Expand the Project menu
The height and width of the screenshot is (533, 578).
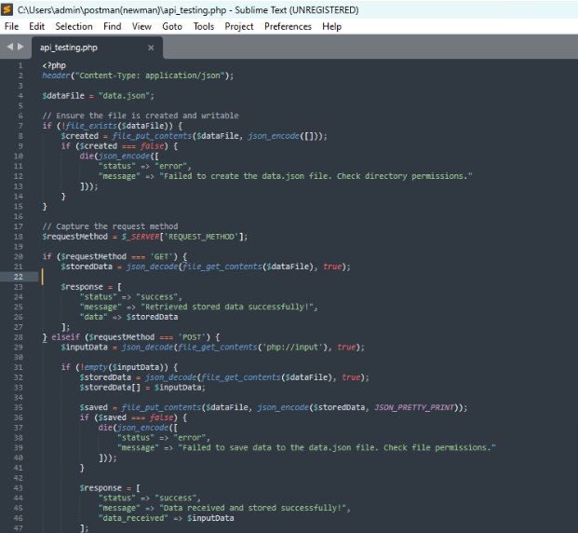pos(239,26)
